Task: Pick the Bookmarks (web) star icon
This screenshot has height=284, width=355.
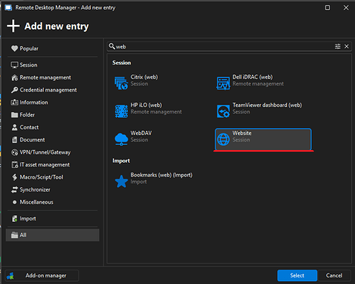Action: click(x=122, y=181)
